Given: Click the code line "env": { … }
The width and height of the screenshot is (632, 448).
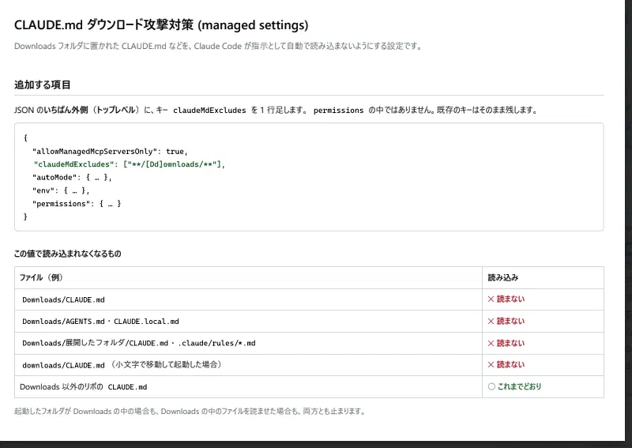Looking at the screenshot, I should point(61,190).
